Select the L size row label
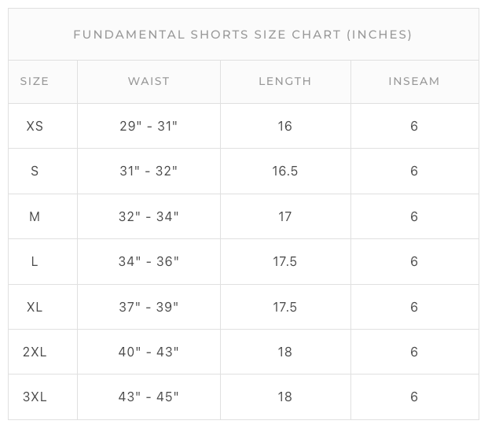This screenshot has height=428, width=488. coord(35,261)
